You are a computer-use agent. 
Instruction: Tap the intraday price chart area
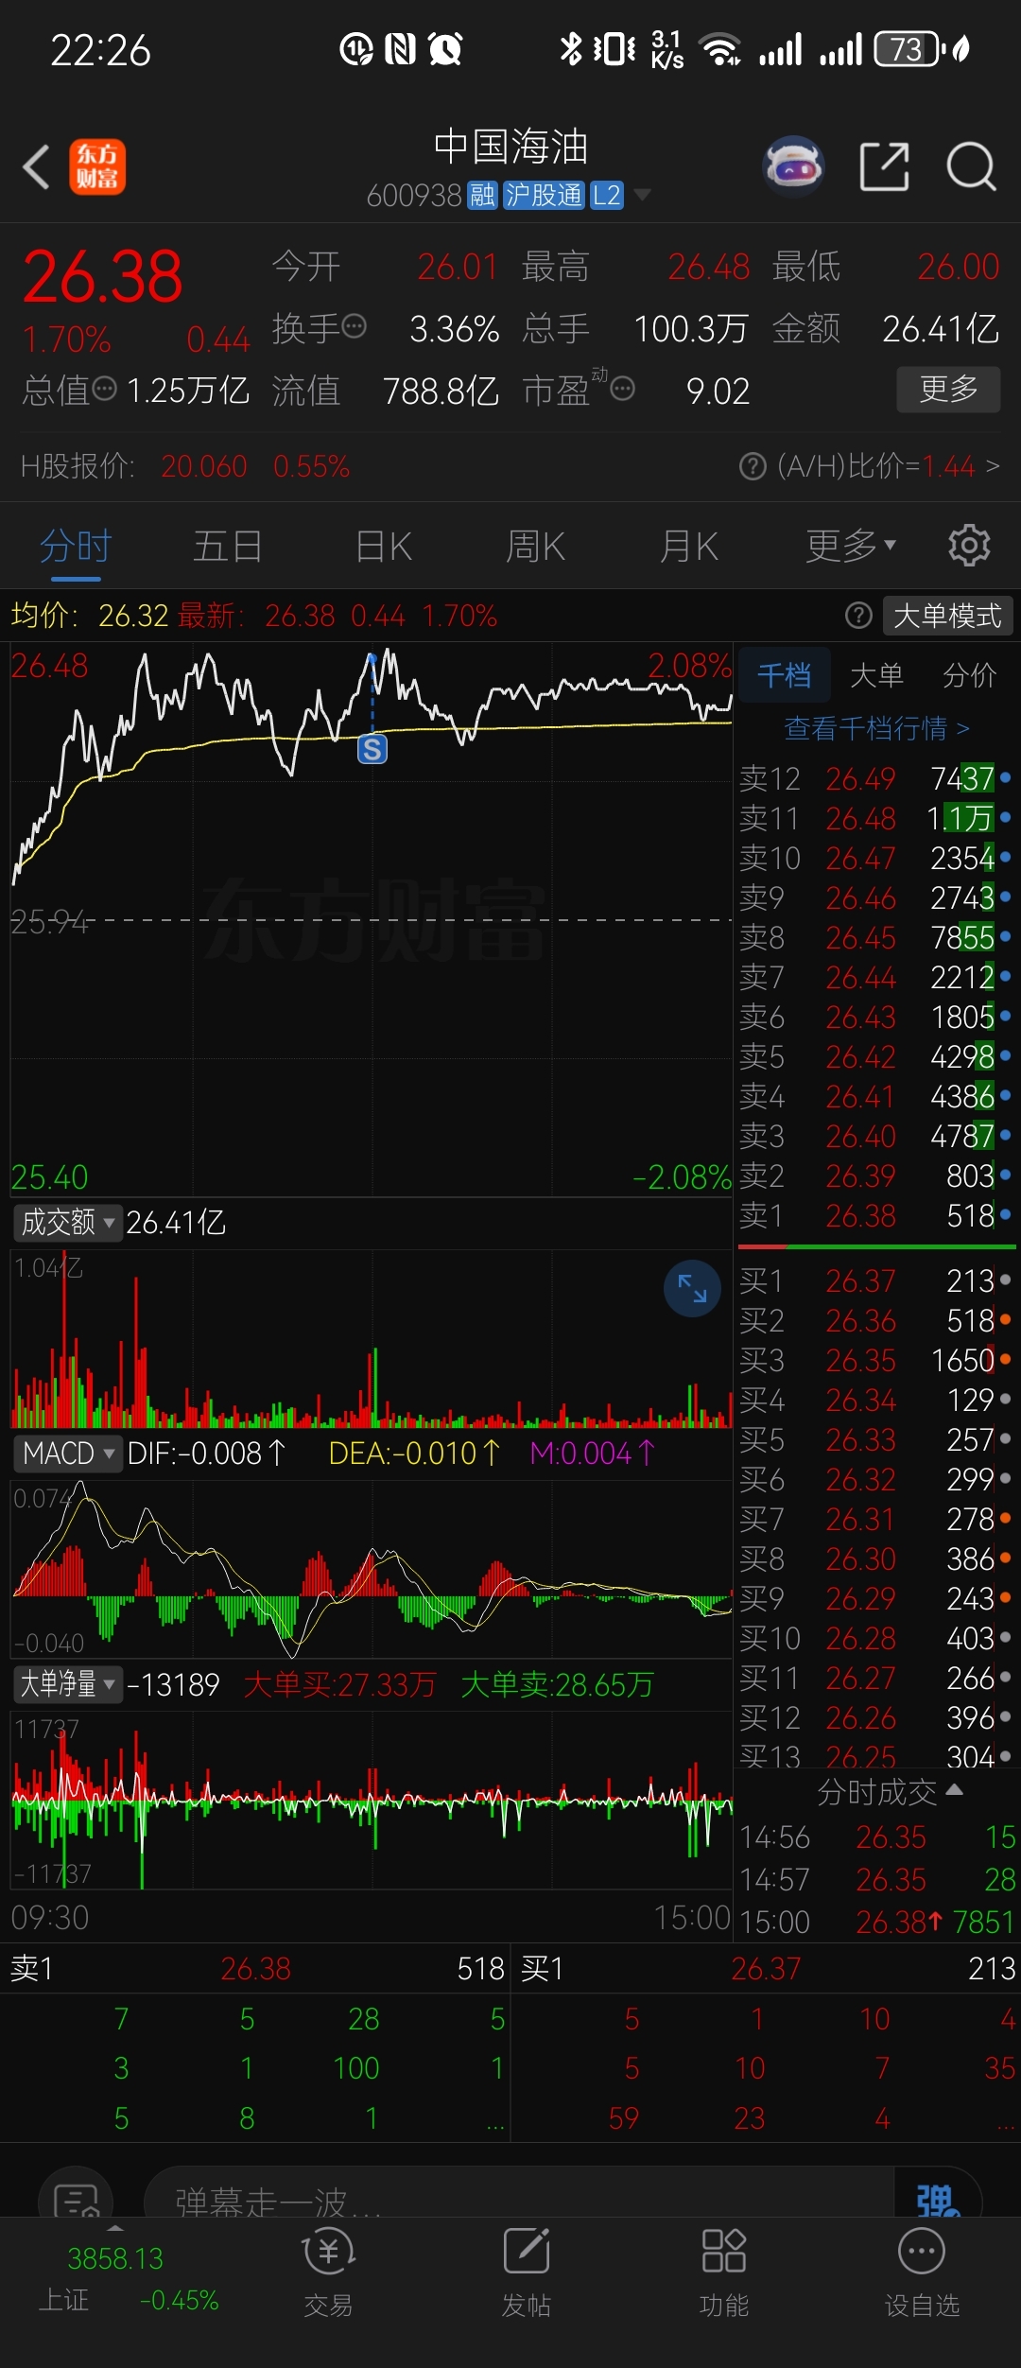click(372, 919)
